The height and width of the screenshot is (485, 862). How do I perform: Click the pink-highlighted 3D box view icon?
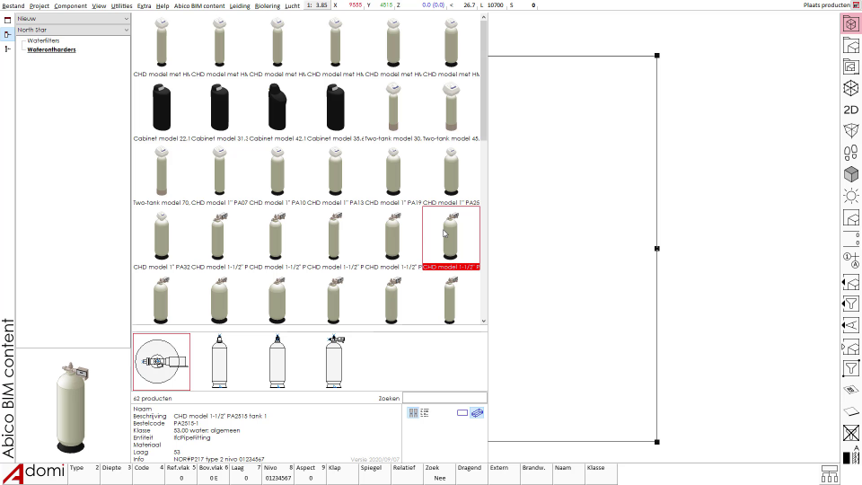pyautogui.click(x=850, y=24)
